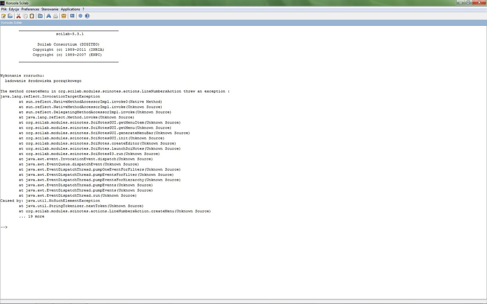
Task: Click the Copyright 1989-2007 (ENPC) line
Action: [67, 55]
